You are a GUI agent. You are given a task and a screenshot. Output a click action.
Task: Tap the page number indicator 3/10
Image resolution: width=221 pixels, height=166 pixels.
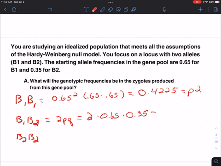216,138
